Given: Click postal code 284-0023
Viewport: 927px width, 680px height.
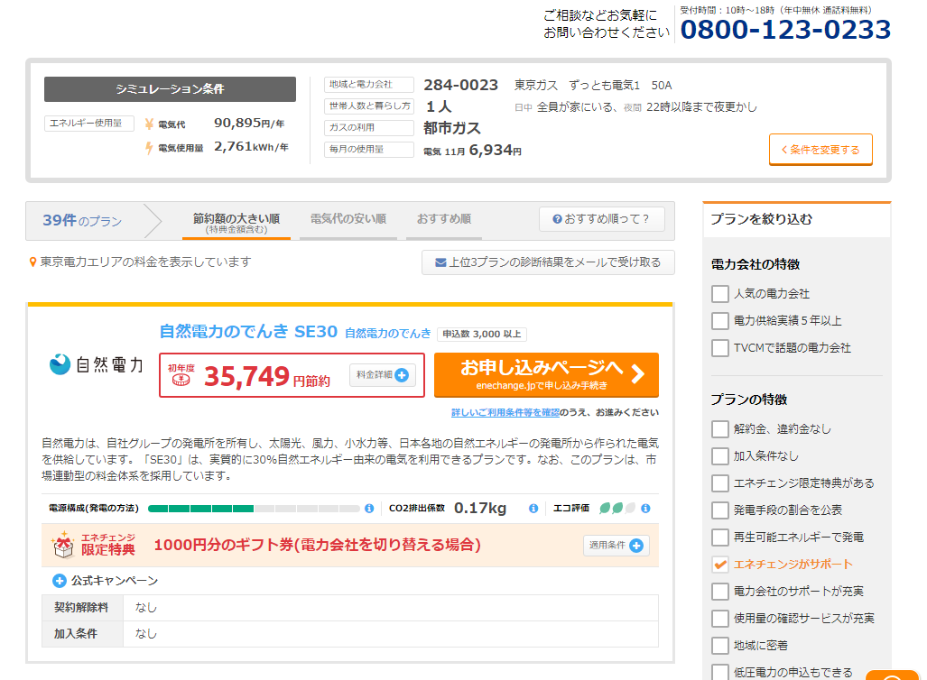Looking at the screenshot, I should tap(460, 85).
